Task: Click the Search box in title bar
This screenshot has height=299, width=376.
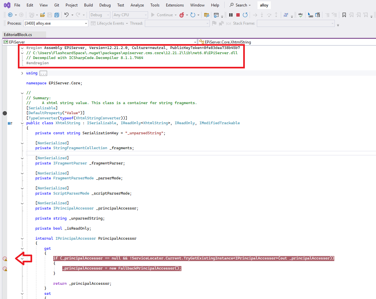Action: [x=240, y=5]
